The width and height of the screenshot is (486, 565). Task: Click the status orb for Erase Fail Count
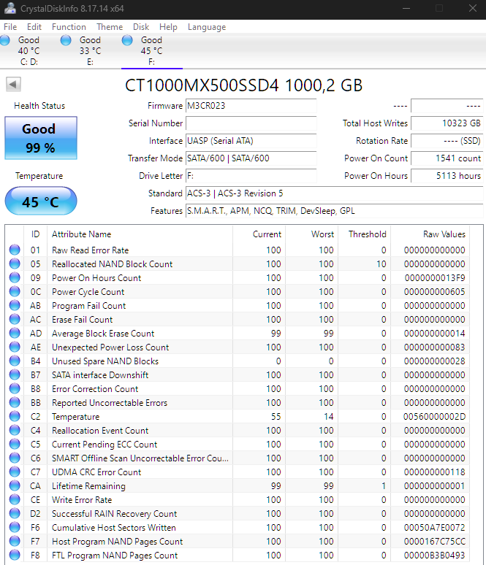pyautogui.click(x=15, y=319)
